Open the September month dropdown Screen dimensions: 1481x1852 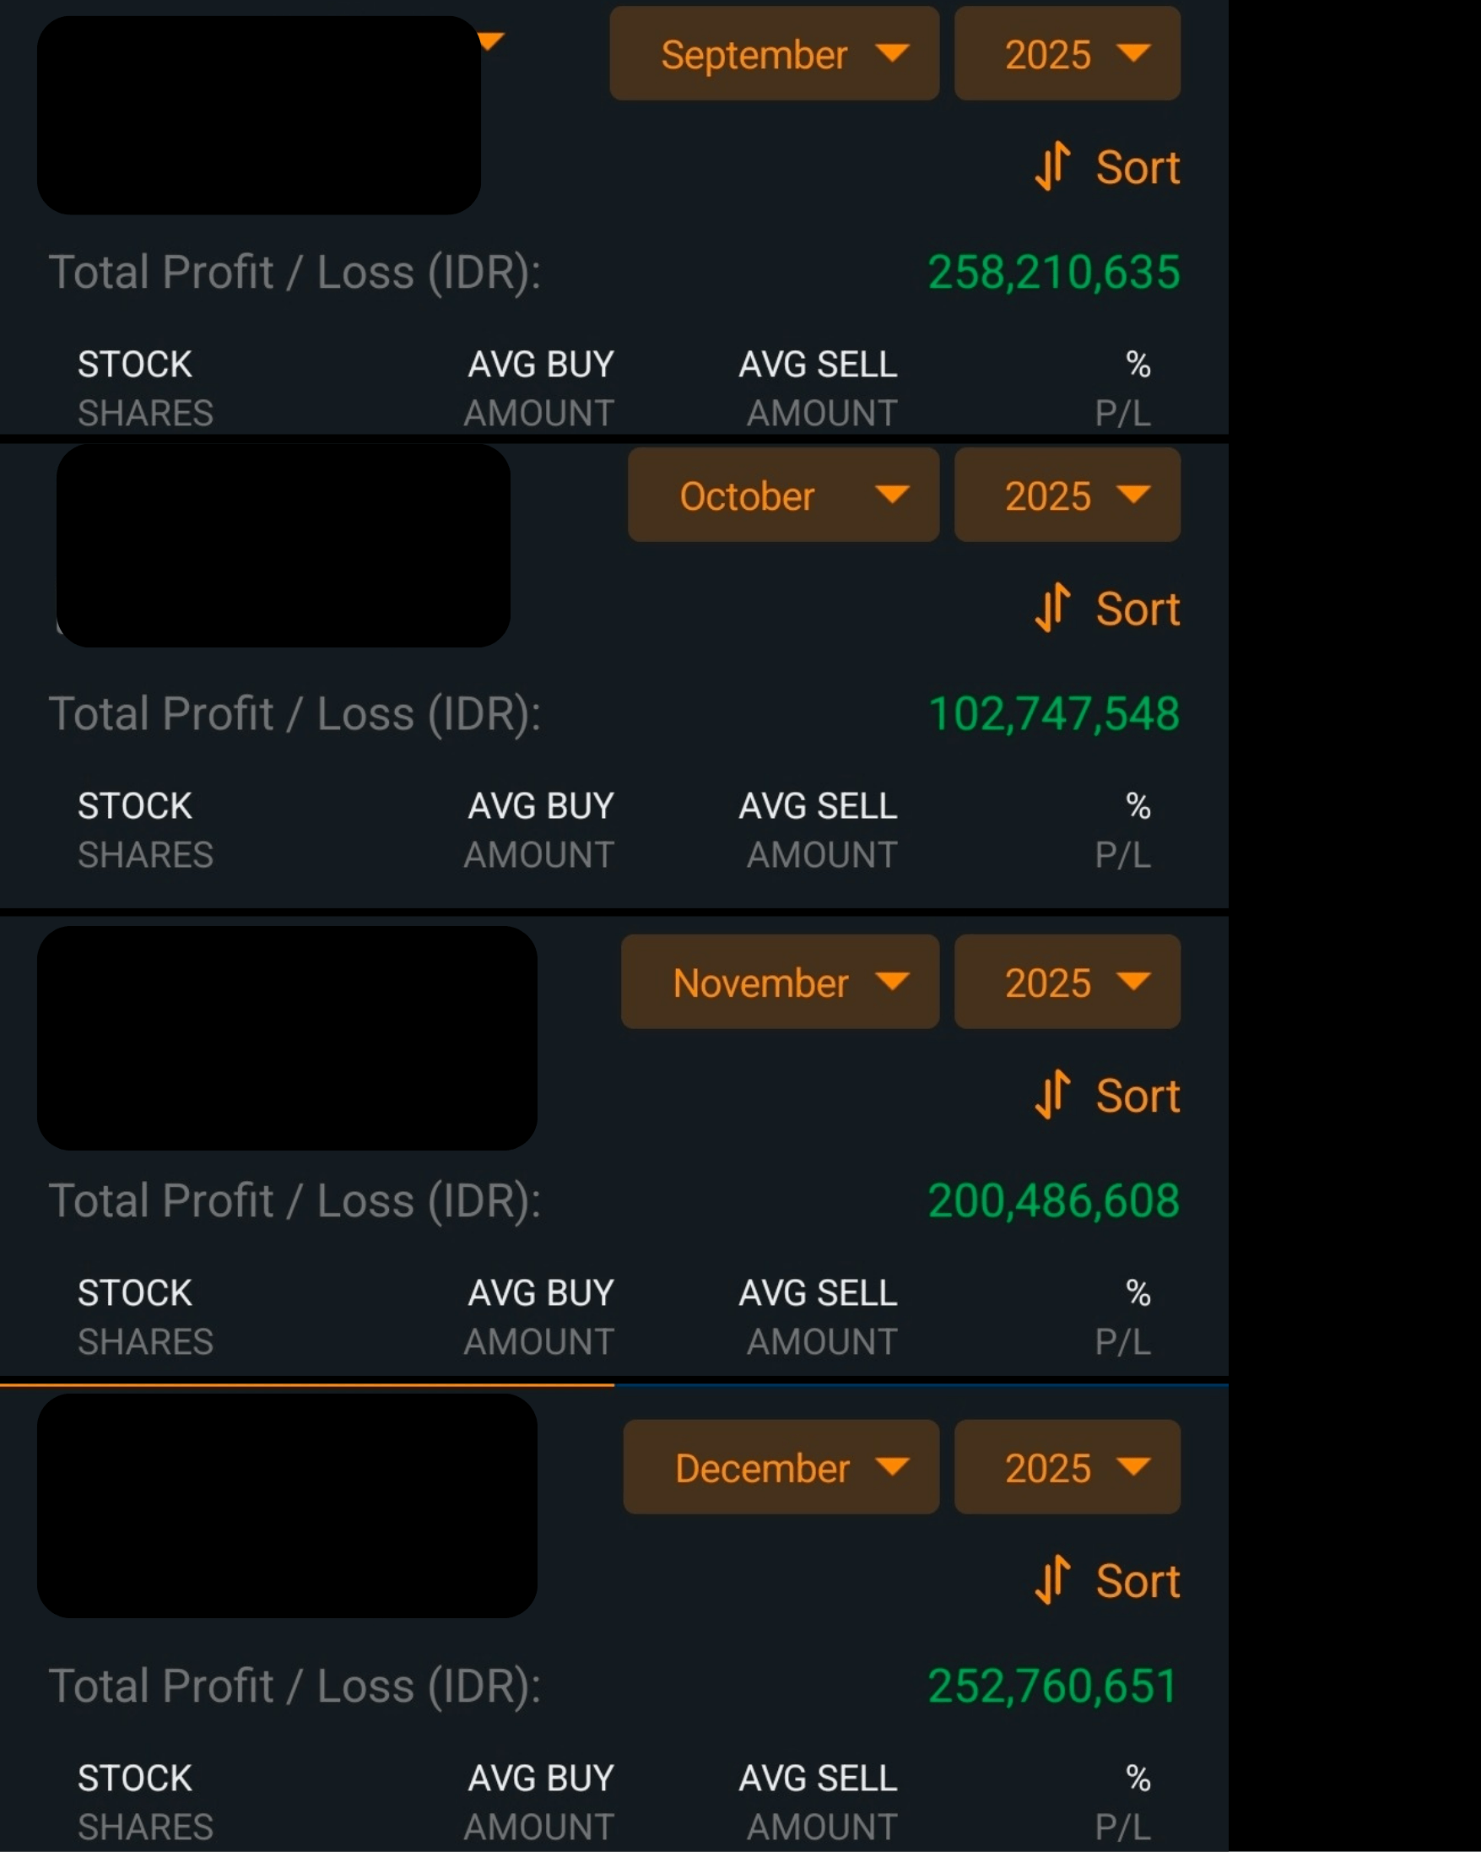774,54
